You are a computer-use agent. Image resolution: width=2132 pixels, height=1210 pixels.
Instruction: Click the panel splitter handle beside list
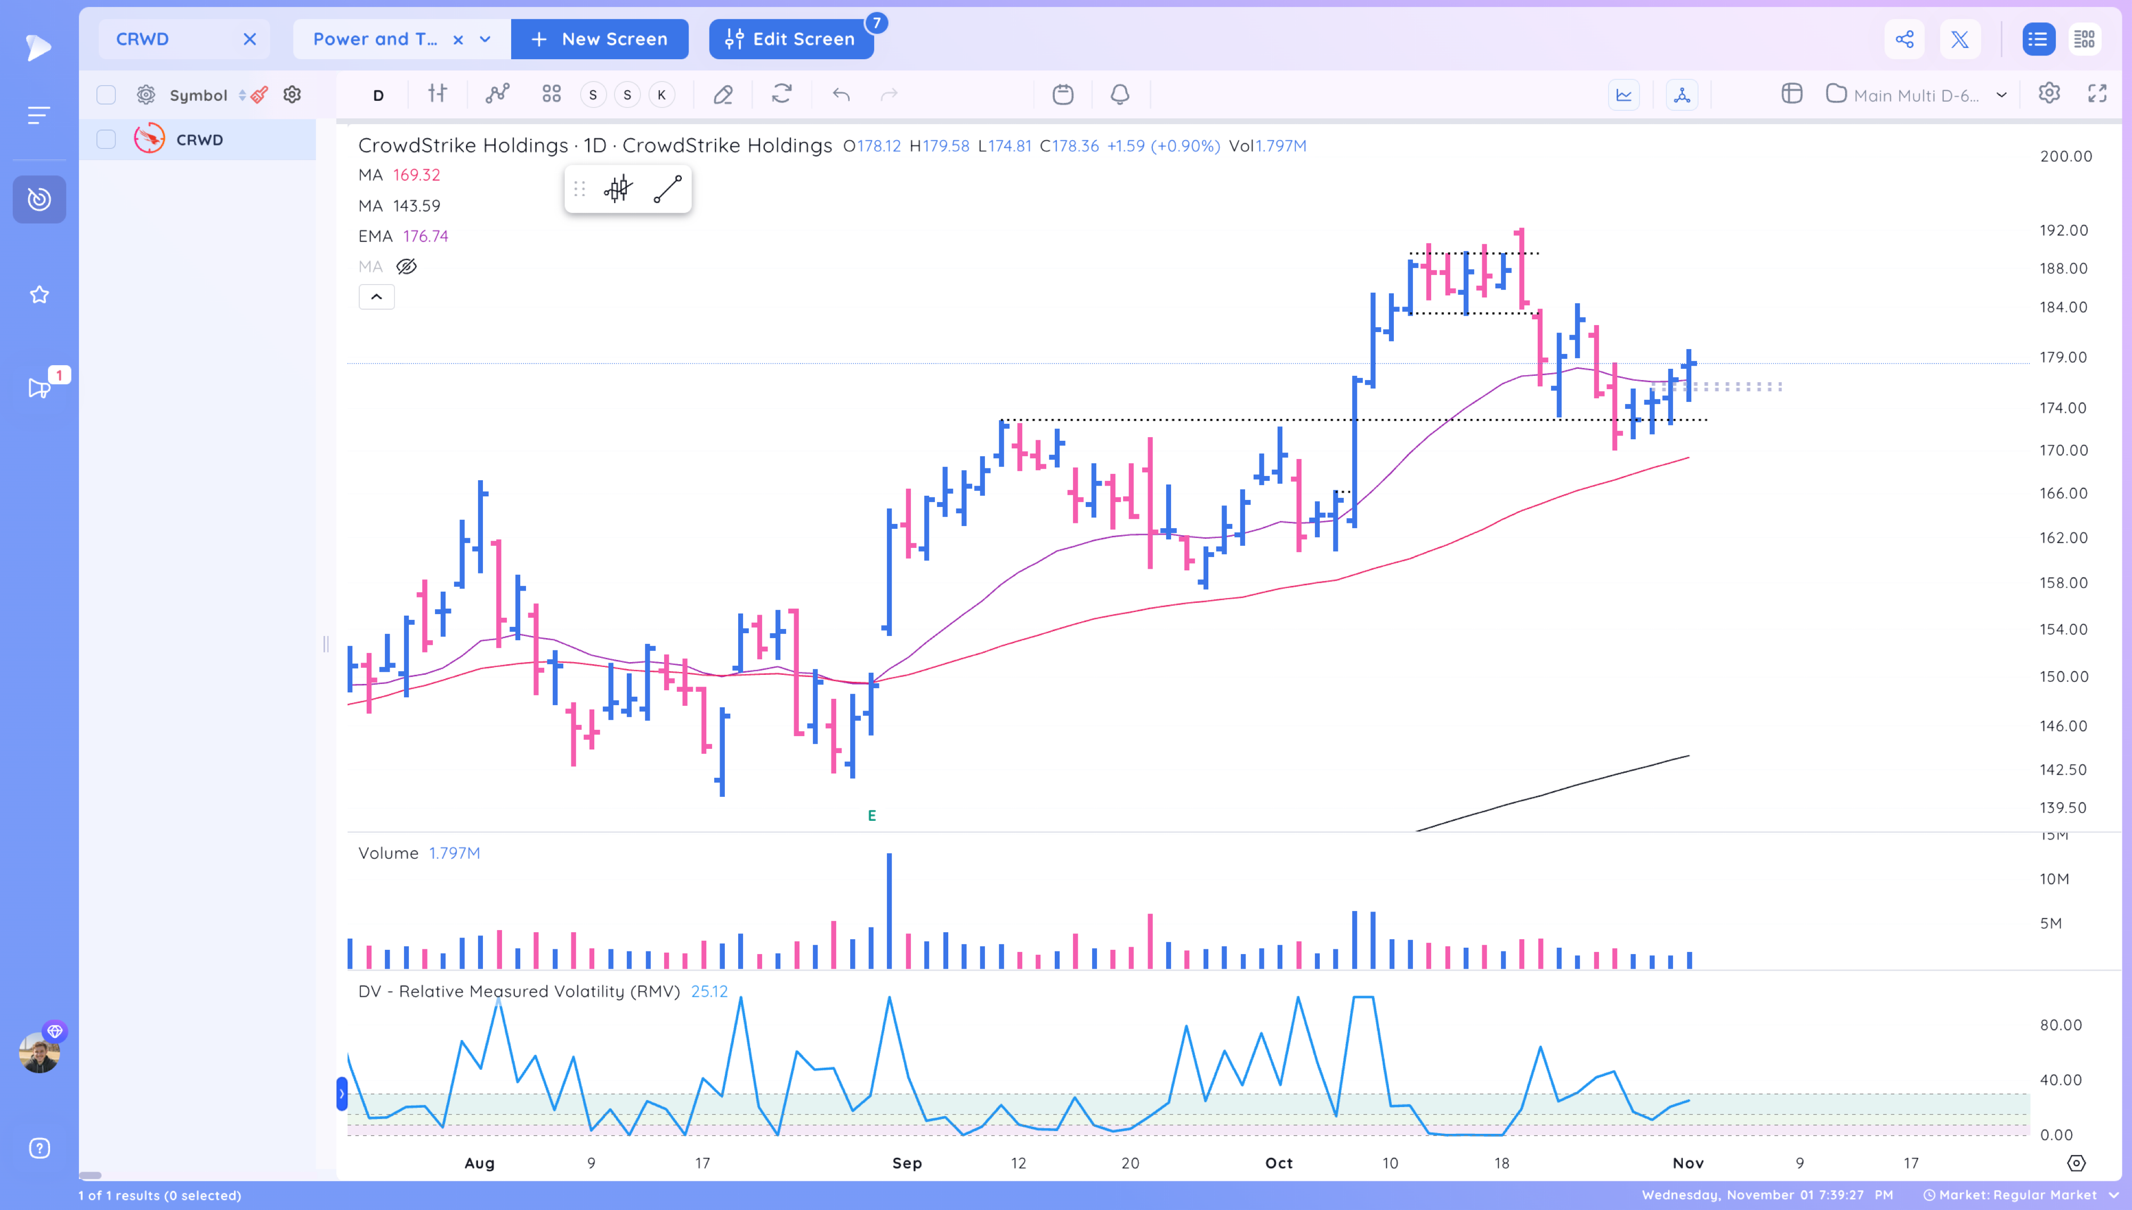click(326, 643)
